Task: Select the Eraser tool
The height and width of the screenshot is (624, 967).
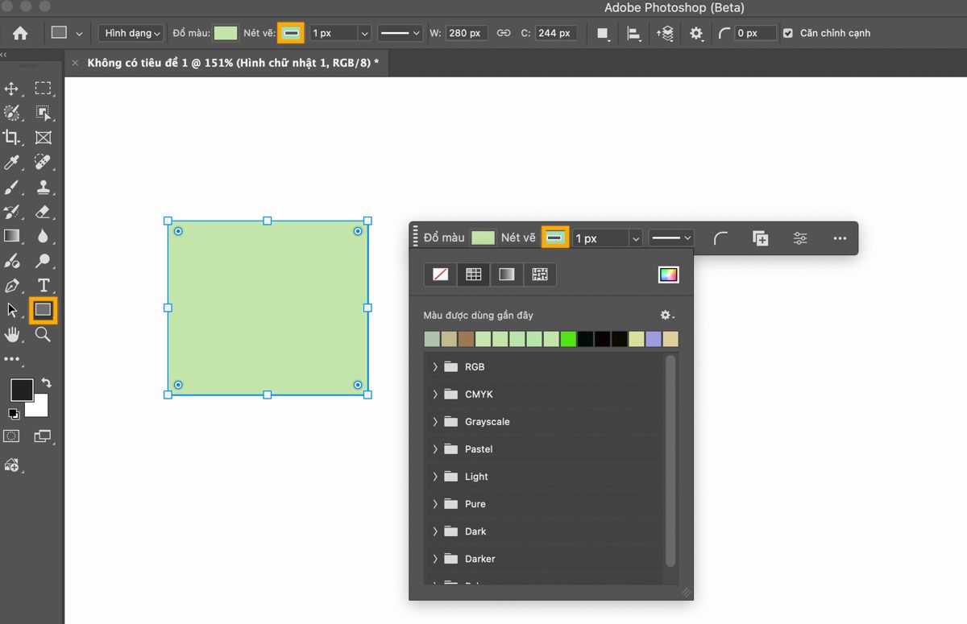Action: click(x=44, y=213)
